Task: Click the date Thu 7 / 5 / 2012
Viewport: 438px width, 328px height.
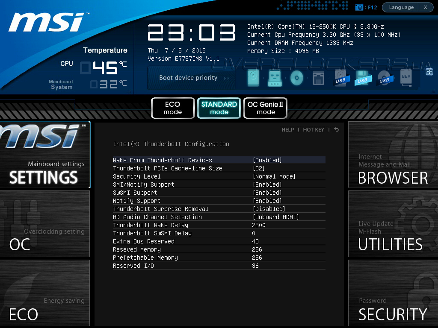Action: [x=177, y=50]
